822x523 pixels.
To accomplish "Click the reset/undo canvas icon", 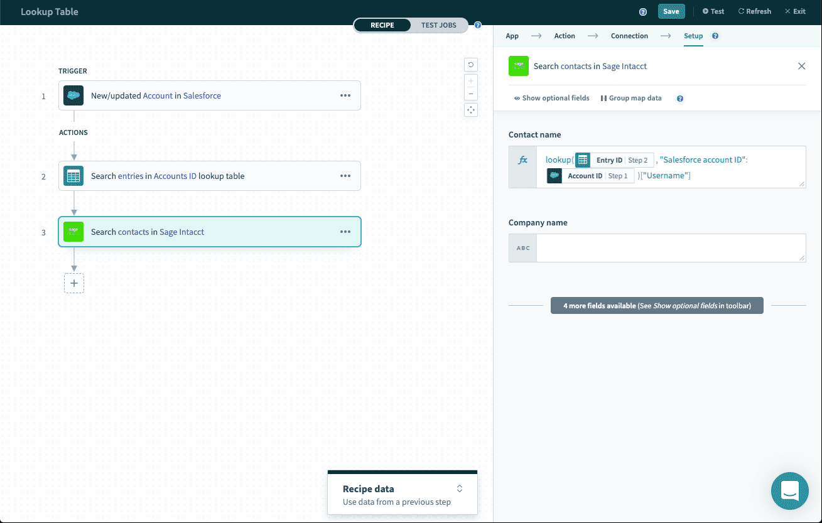I will [x=470, y=64].
